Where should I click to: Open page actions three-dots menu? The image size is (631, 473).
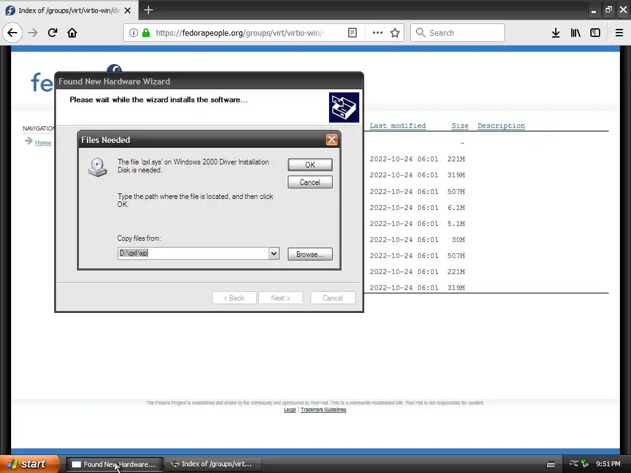(x=378, y=33)
